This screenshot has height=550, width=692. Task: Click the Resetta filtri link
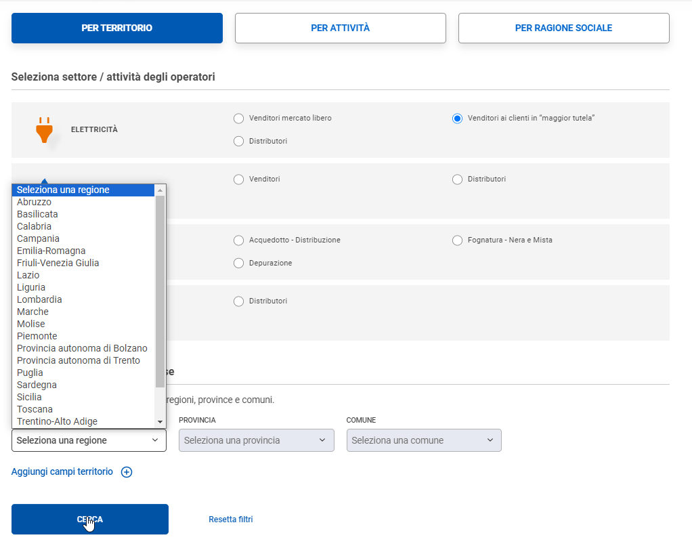[231, 520]
